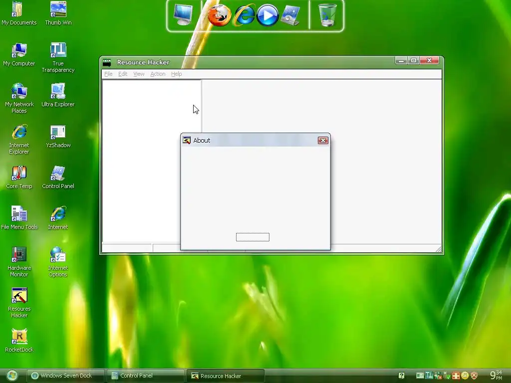The height and width of the screenshot is (383, 511).
Task: Open the Action menu in Resource Hacker
Action: pos(158,74)
